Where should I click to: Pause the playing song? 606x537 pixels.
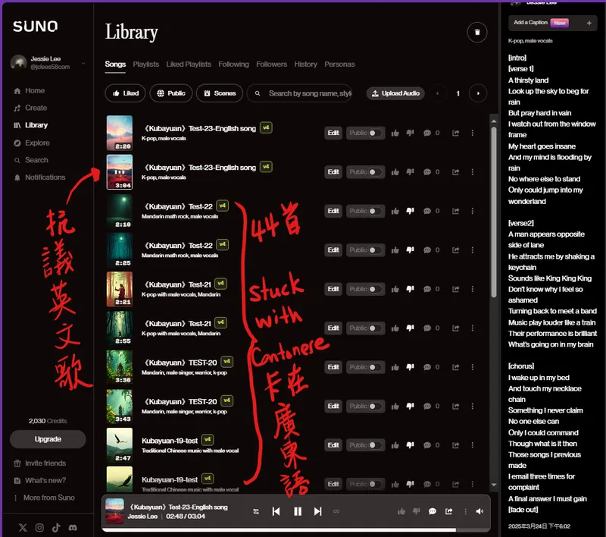tap(297, 512)
